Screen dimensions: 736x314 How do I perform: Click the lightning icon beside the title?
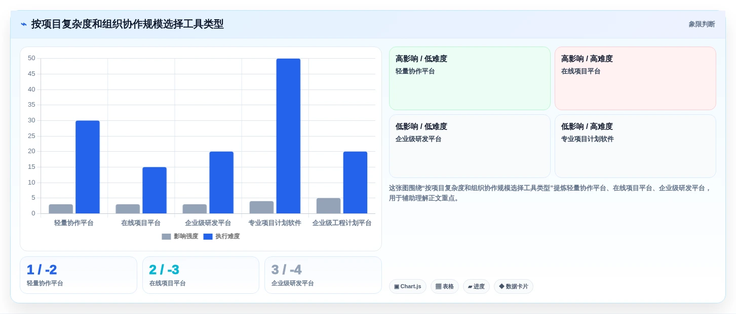click(23, 24)
